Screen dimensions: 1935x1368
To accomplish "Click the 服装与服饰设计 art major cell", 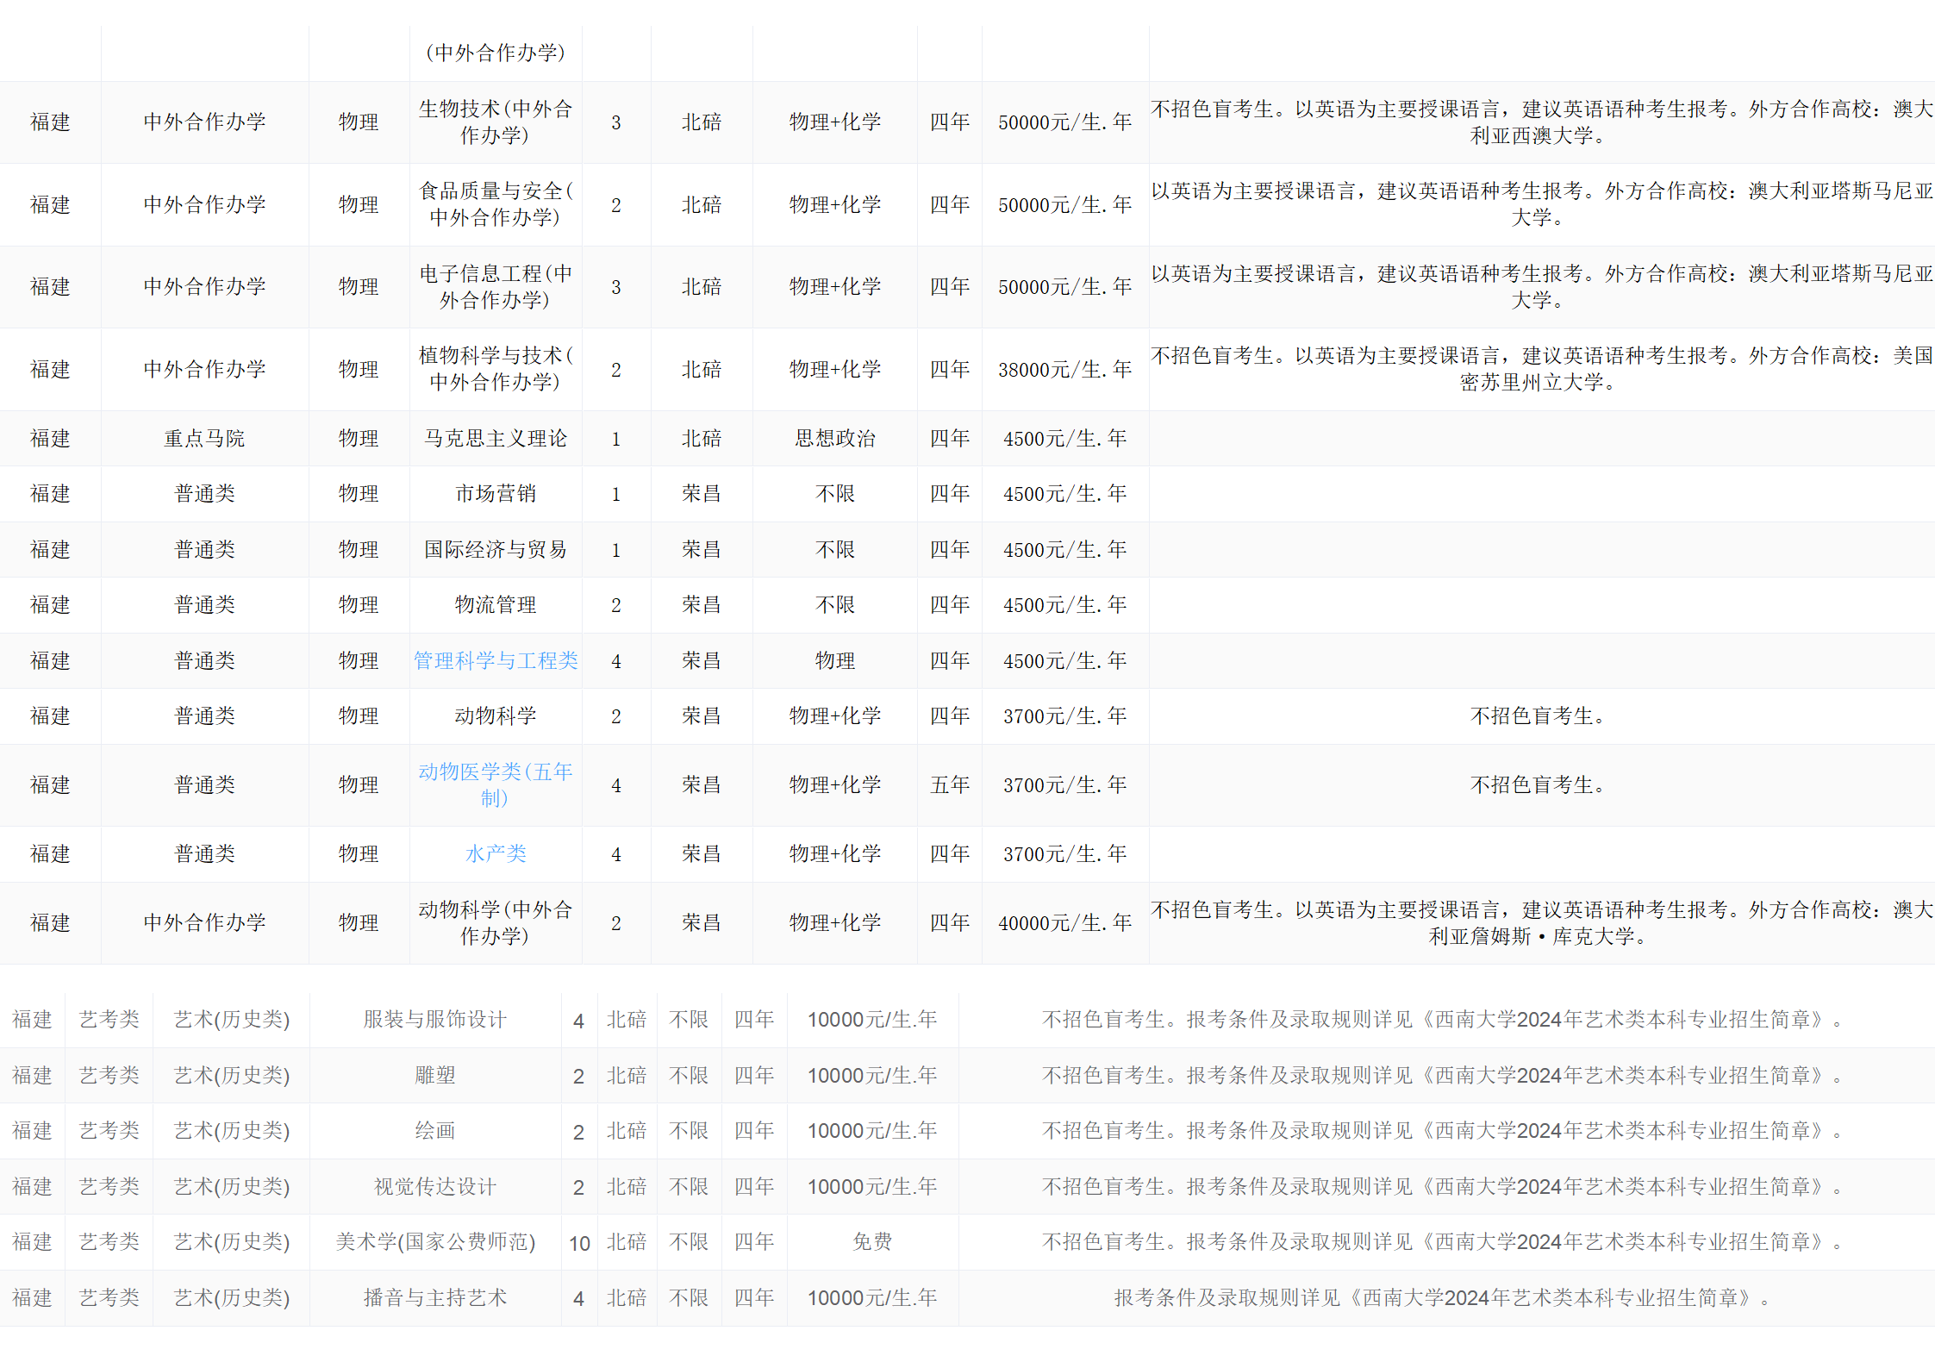I will (x=435, y=1020).
